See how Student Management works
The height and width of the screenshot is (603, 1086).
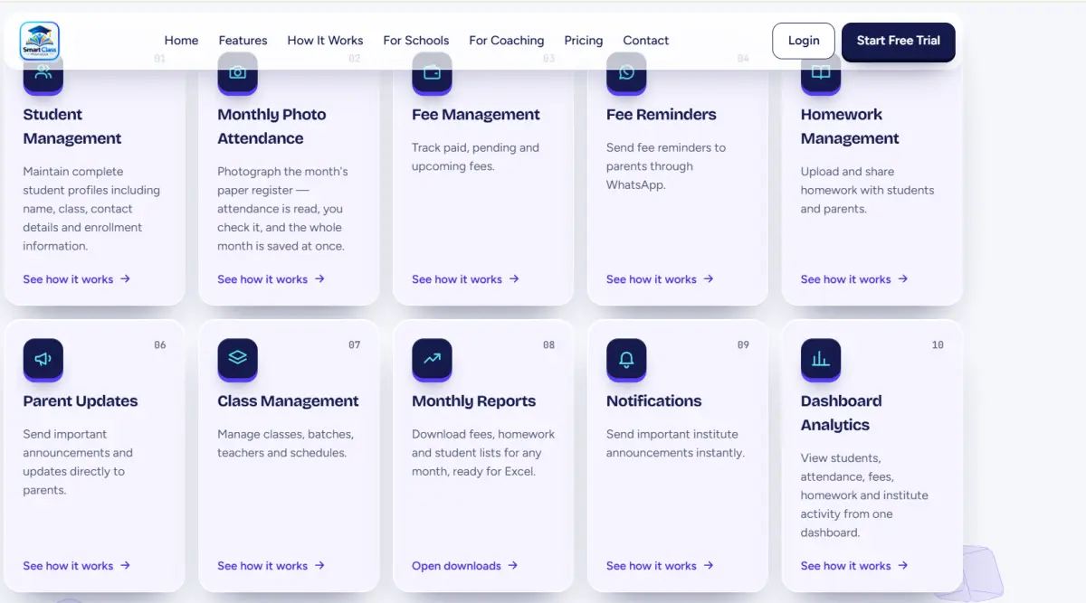[x=77, y=279]
